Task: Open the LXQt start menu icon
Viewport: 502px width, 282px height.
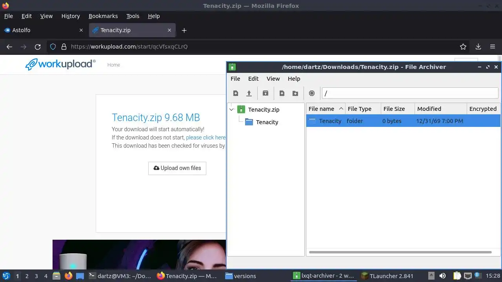Action: [x=6, y=276]
